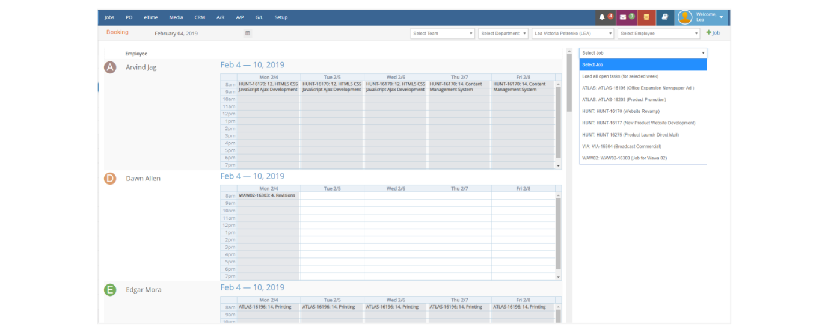This screenshot has width=822, height=335.
Task: Open the A/R menu
Action: tap(221, 17)
